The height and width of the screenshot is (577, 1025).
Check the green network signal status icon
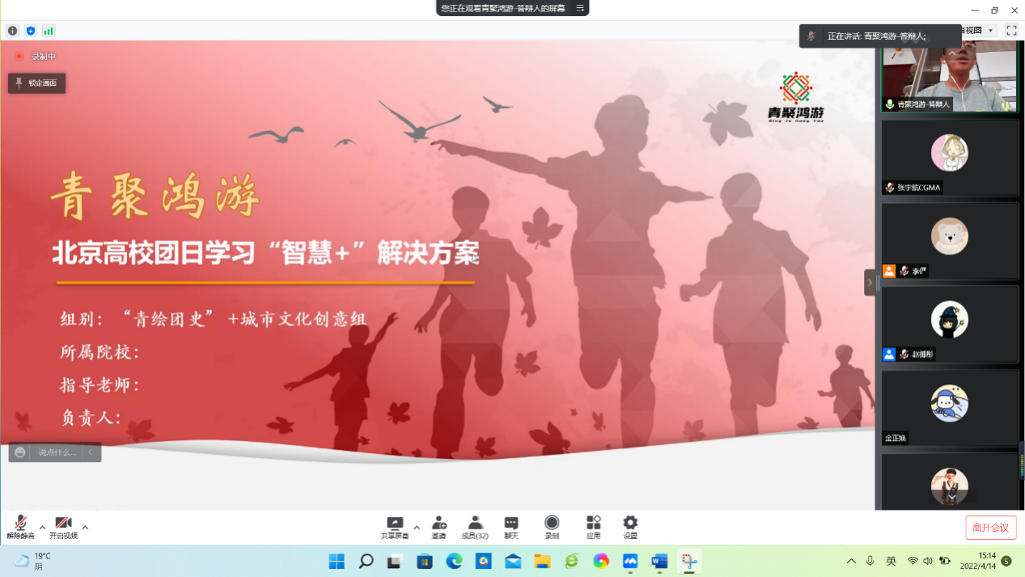[49, 31]
